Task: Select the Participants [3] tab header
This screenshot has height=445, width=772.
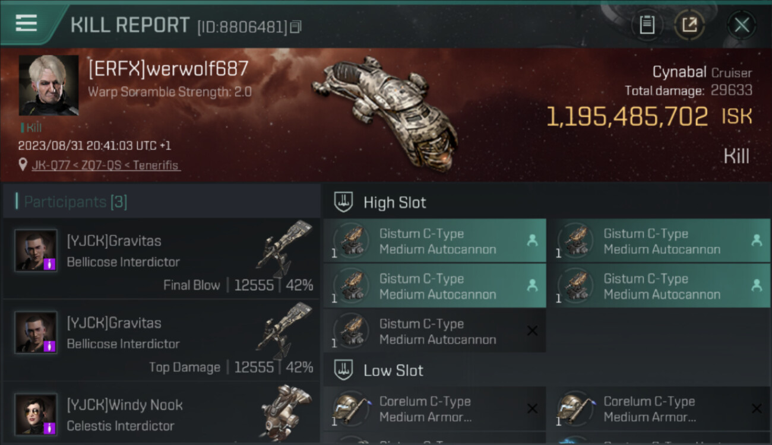Action: [x=161, y=202]
